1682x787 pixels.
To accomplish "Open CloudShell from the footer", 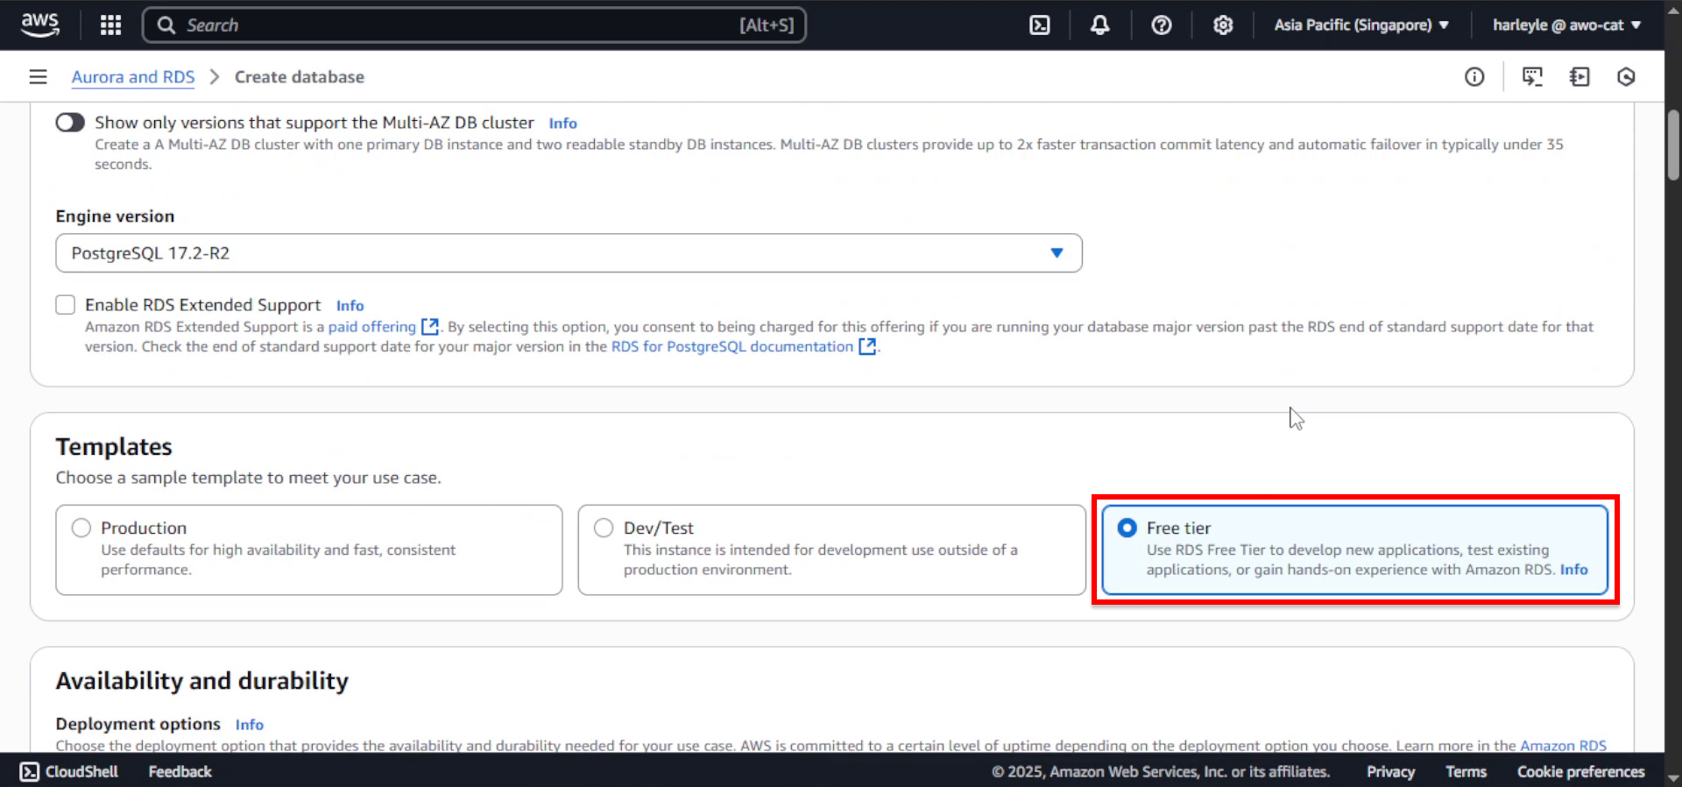I will tap(69, 771).
